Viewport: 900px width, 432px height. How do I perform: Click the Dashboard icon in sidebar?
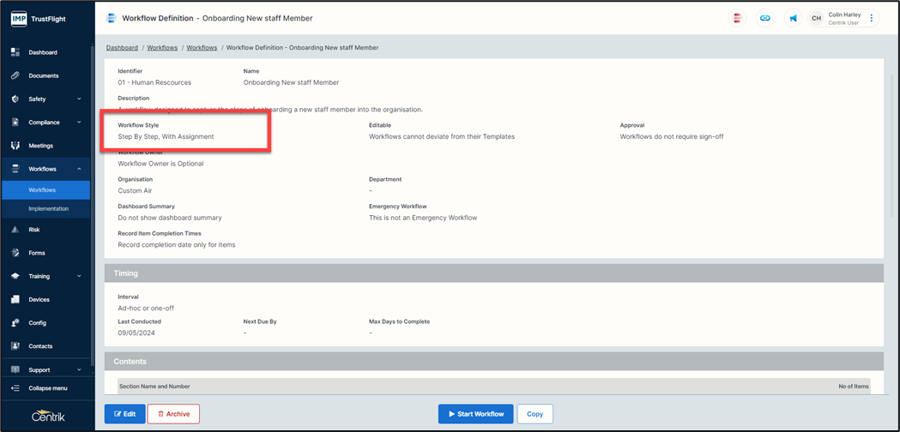(x=15, y=52)
